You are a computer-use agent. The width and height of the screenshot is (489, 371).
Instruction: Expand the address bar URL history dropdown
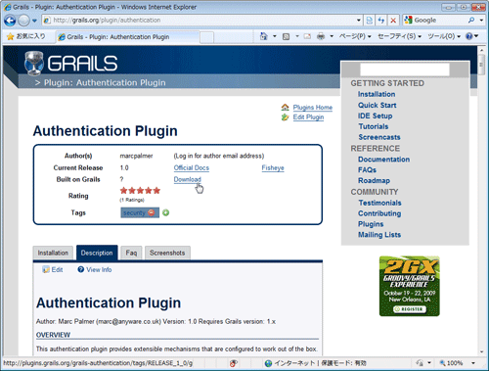tap(359, 21)
